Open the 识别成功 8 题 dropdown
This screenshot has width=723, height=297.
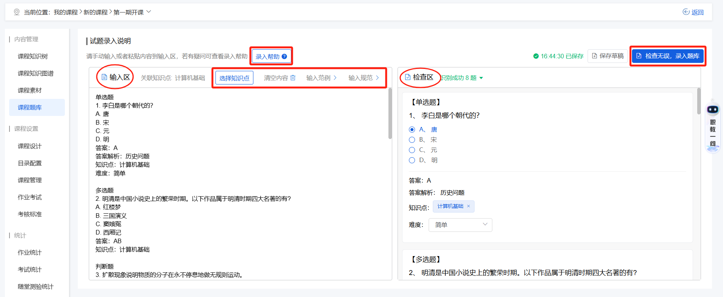coord(462,78)
